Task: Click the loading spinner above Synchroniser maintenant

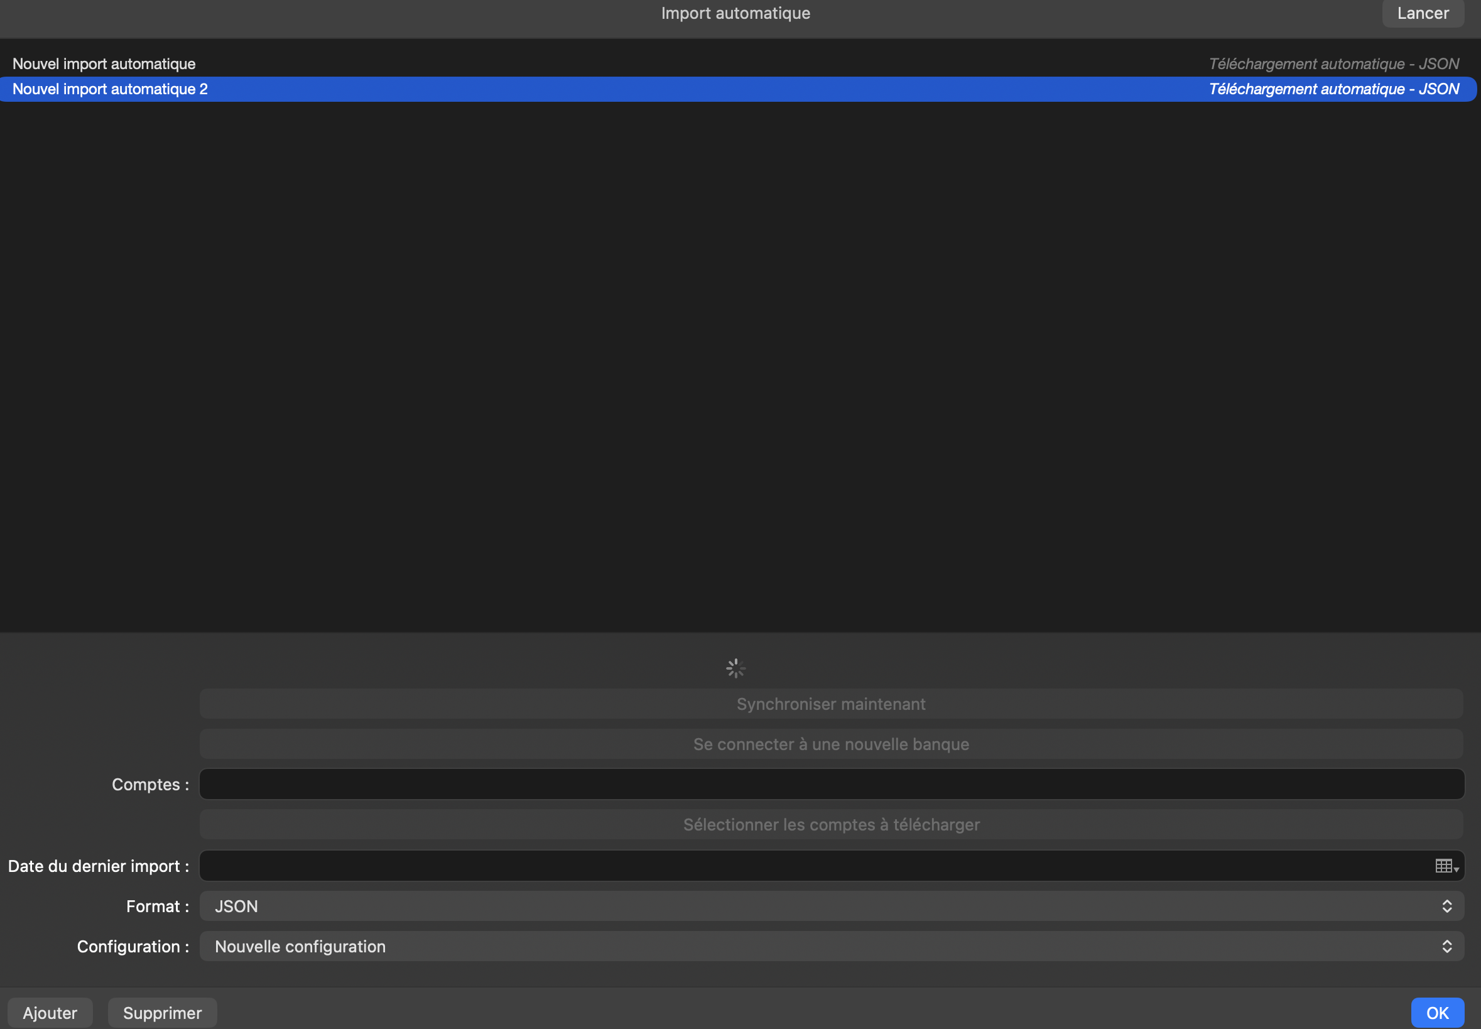Action: [x=735, y=668]
